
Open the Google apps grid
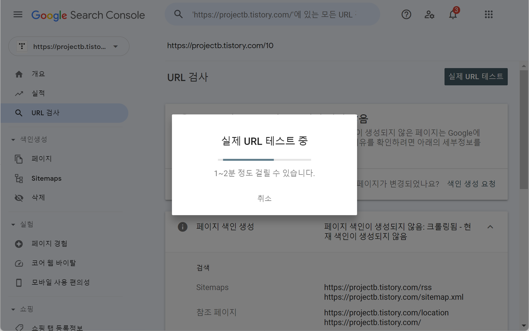click(x=489, y=14)
